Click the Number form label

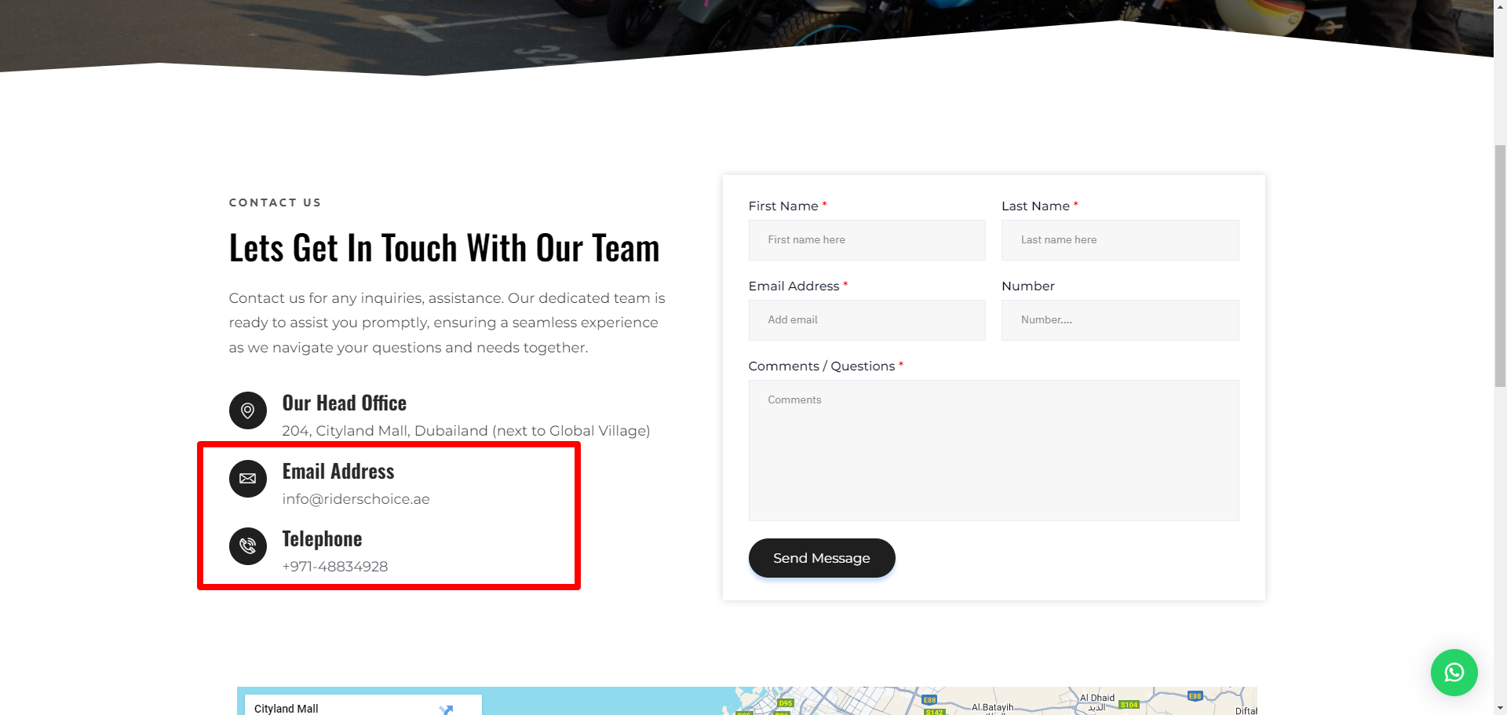(x=1028, y=286)
